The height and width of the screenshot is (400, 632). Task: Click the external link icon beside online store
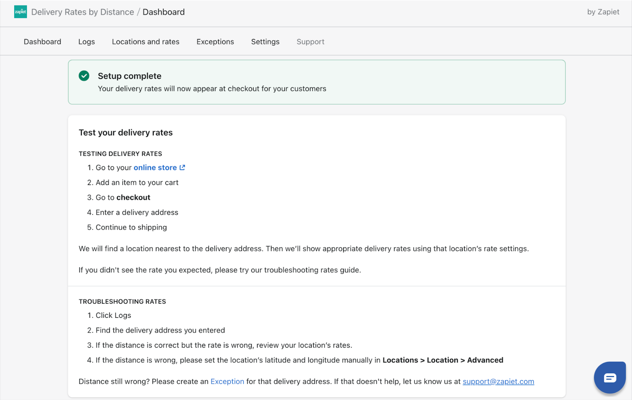(182, 168)
